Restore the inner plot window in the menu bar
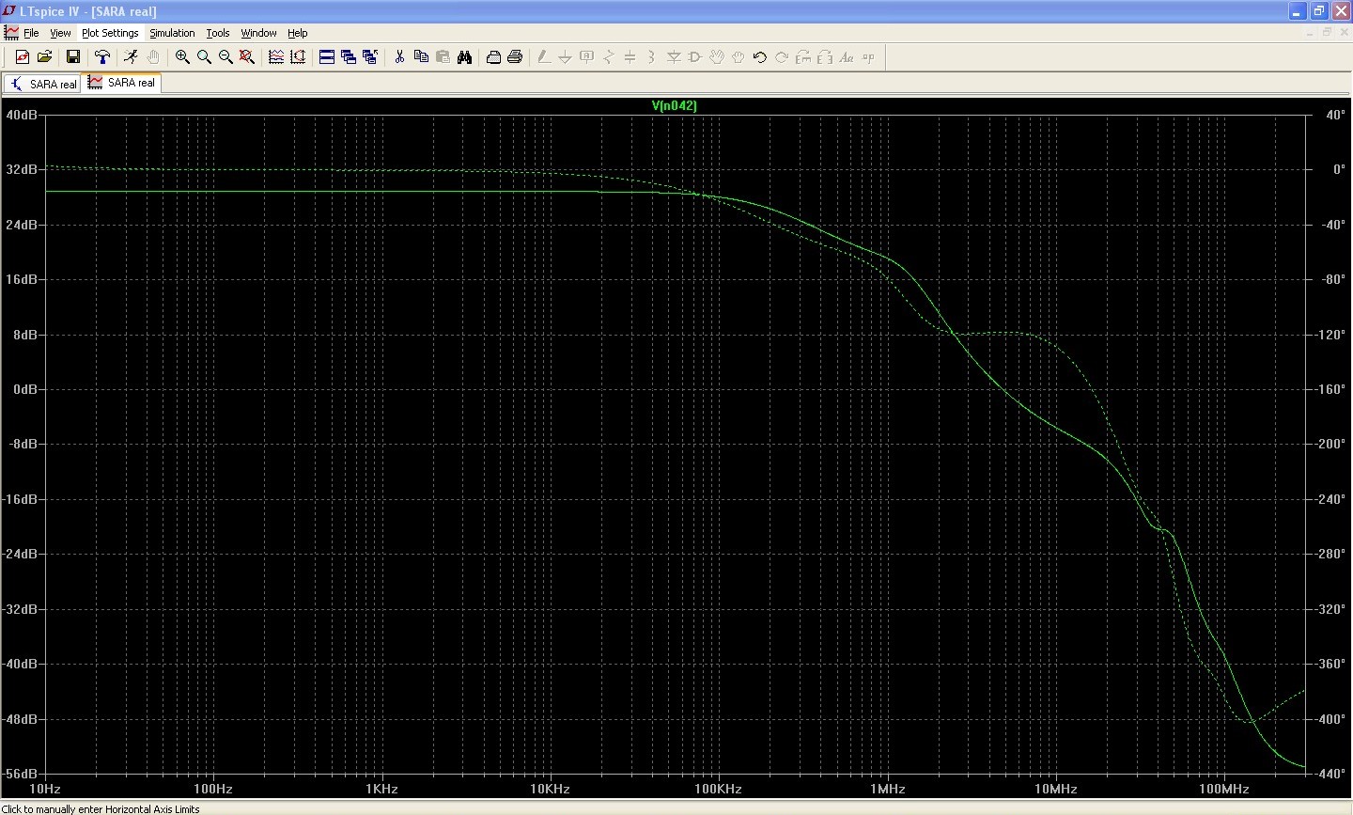Image resolution: width=1353 pixels, height=815 pixels. 1327,32
